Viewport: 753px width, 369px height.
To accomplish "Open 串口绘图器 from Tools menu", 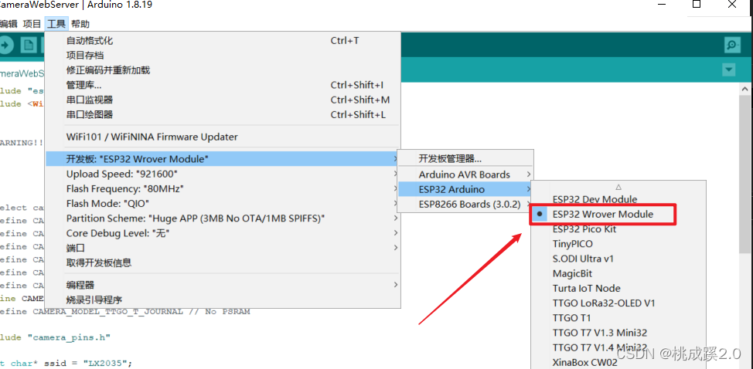I will pyautogui.click(x=223, y=115).
